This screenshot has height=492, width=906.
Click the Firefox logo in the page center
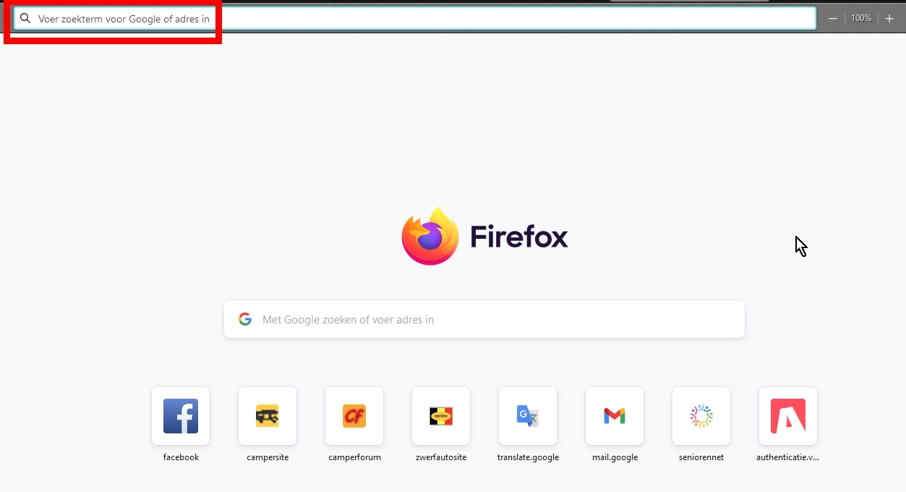(x=430, y=237)
